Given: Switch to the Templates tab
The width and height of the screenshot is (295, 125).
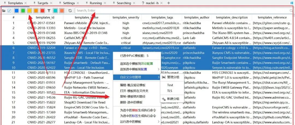Looking at the screenshot, I should (x=15, y=3).
